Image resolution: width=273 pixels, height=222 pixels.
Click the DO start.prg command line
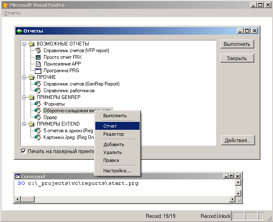(78, 184)
